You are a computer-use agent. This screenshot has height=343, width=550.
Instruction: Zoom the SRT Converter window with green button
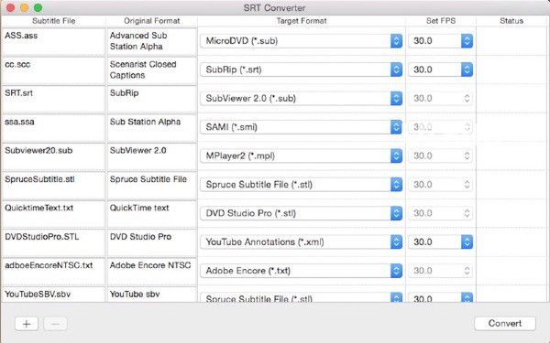[x=38, y=7]
